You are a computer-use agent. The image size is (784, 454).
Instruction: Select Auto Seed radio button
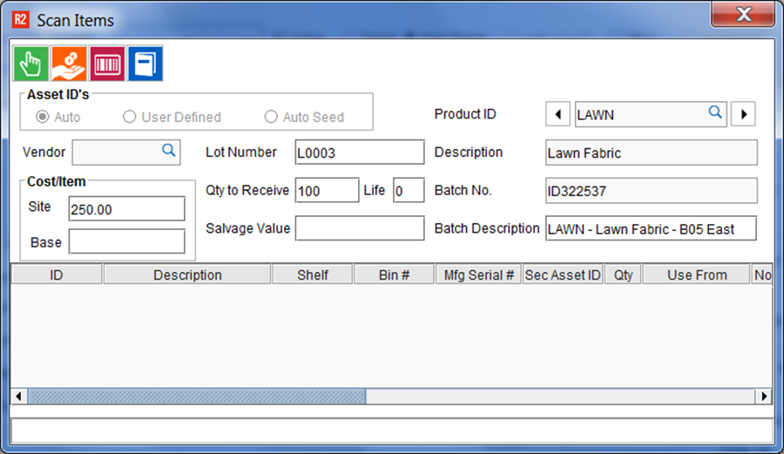[x=271, y=117]
